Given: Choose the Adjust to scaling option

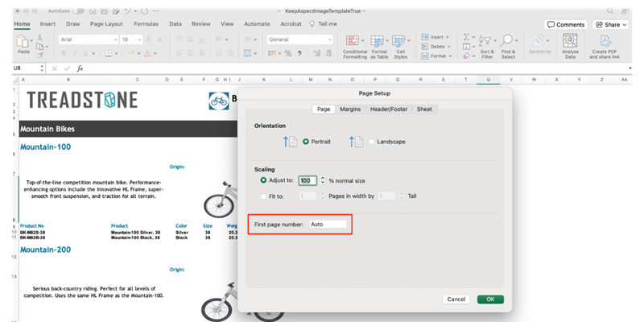Looking at the screenshot, I should 263,180.
